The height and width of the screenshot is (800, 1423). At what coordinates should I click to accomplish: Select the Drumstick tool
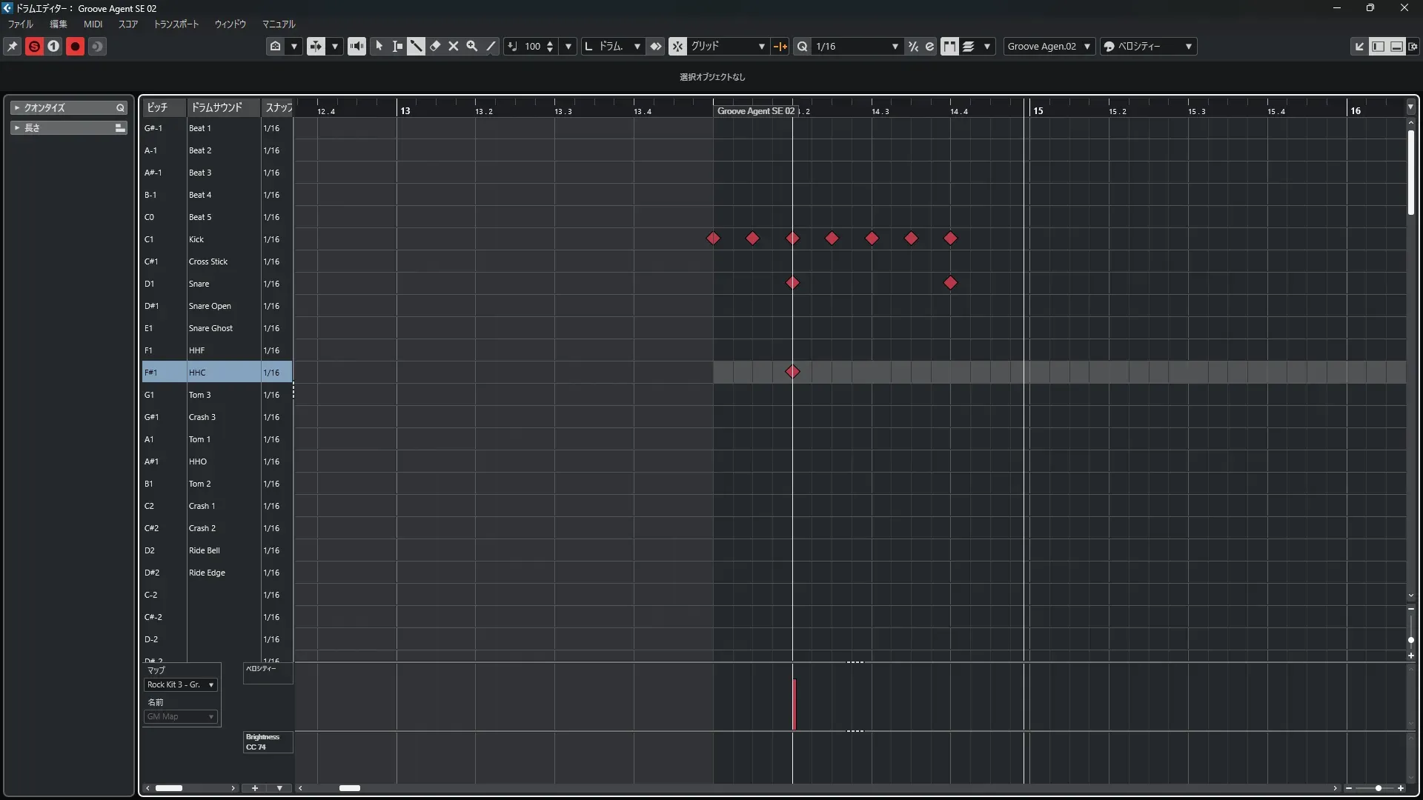(x=416, y=46)
